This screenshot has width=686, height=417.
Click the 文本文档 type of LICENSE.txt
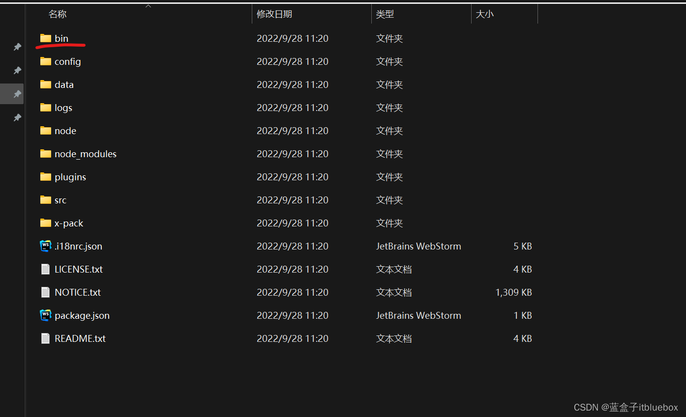click(394, 269)
